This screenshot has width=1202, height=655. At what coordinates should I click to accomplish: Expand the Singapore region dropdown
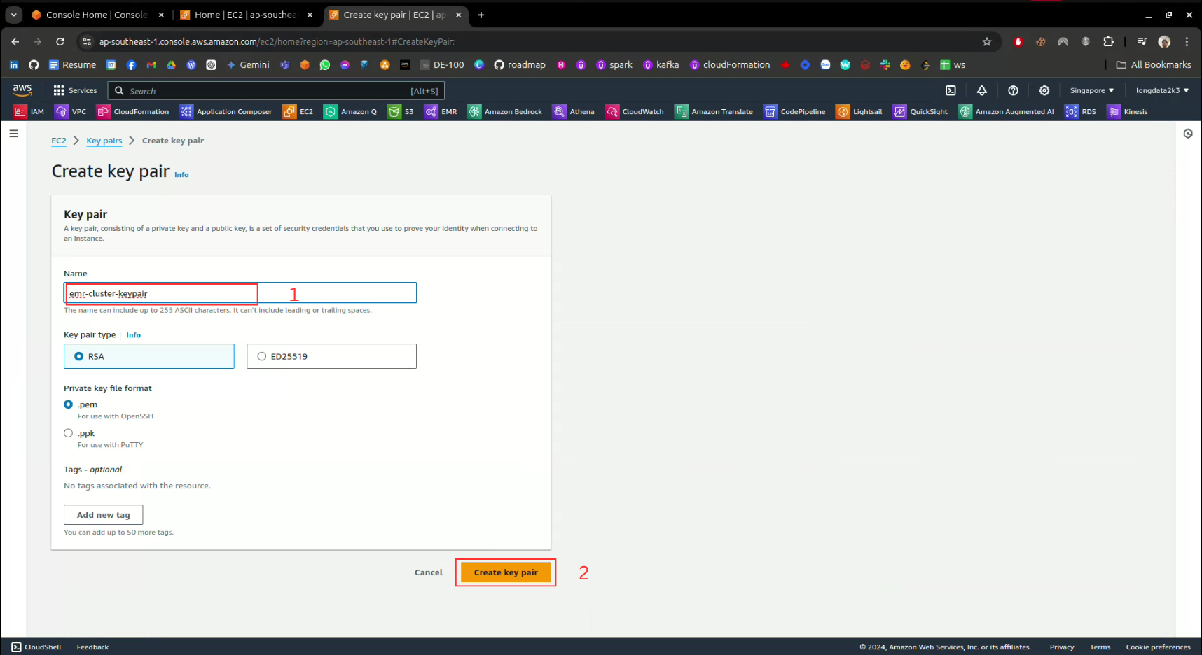click(x=1091, y=90)
